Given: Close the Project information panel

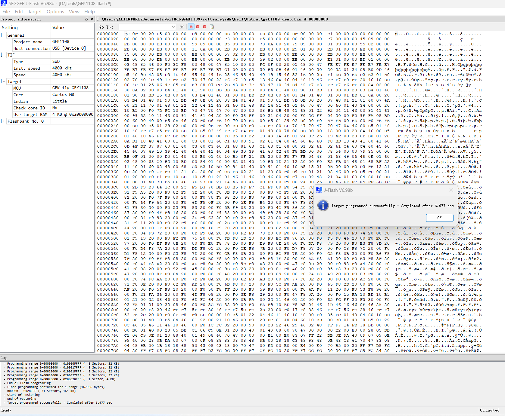Looking at the screenshot, I should coord(92,19).
